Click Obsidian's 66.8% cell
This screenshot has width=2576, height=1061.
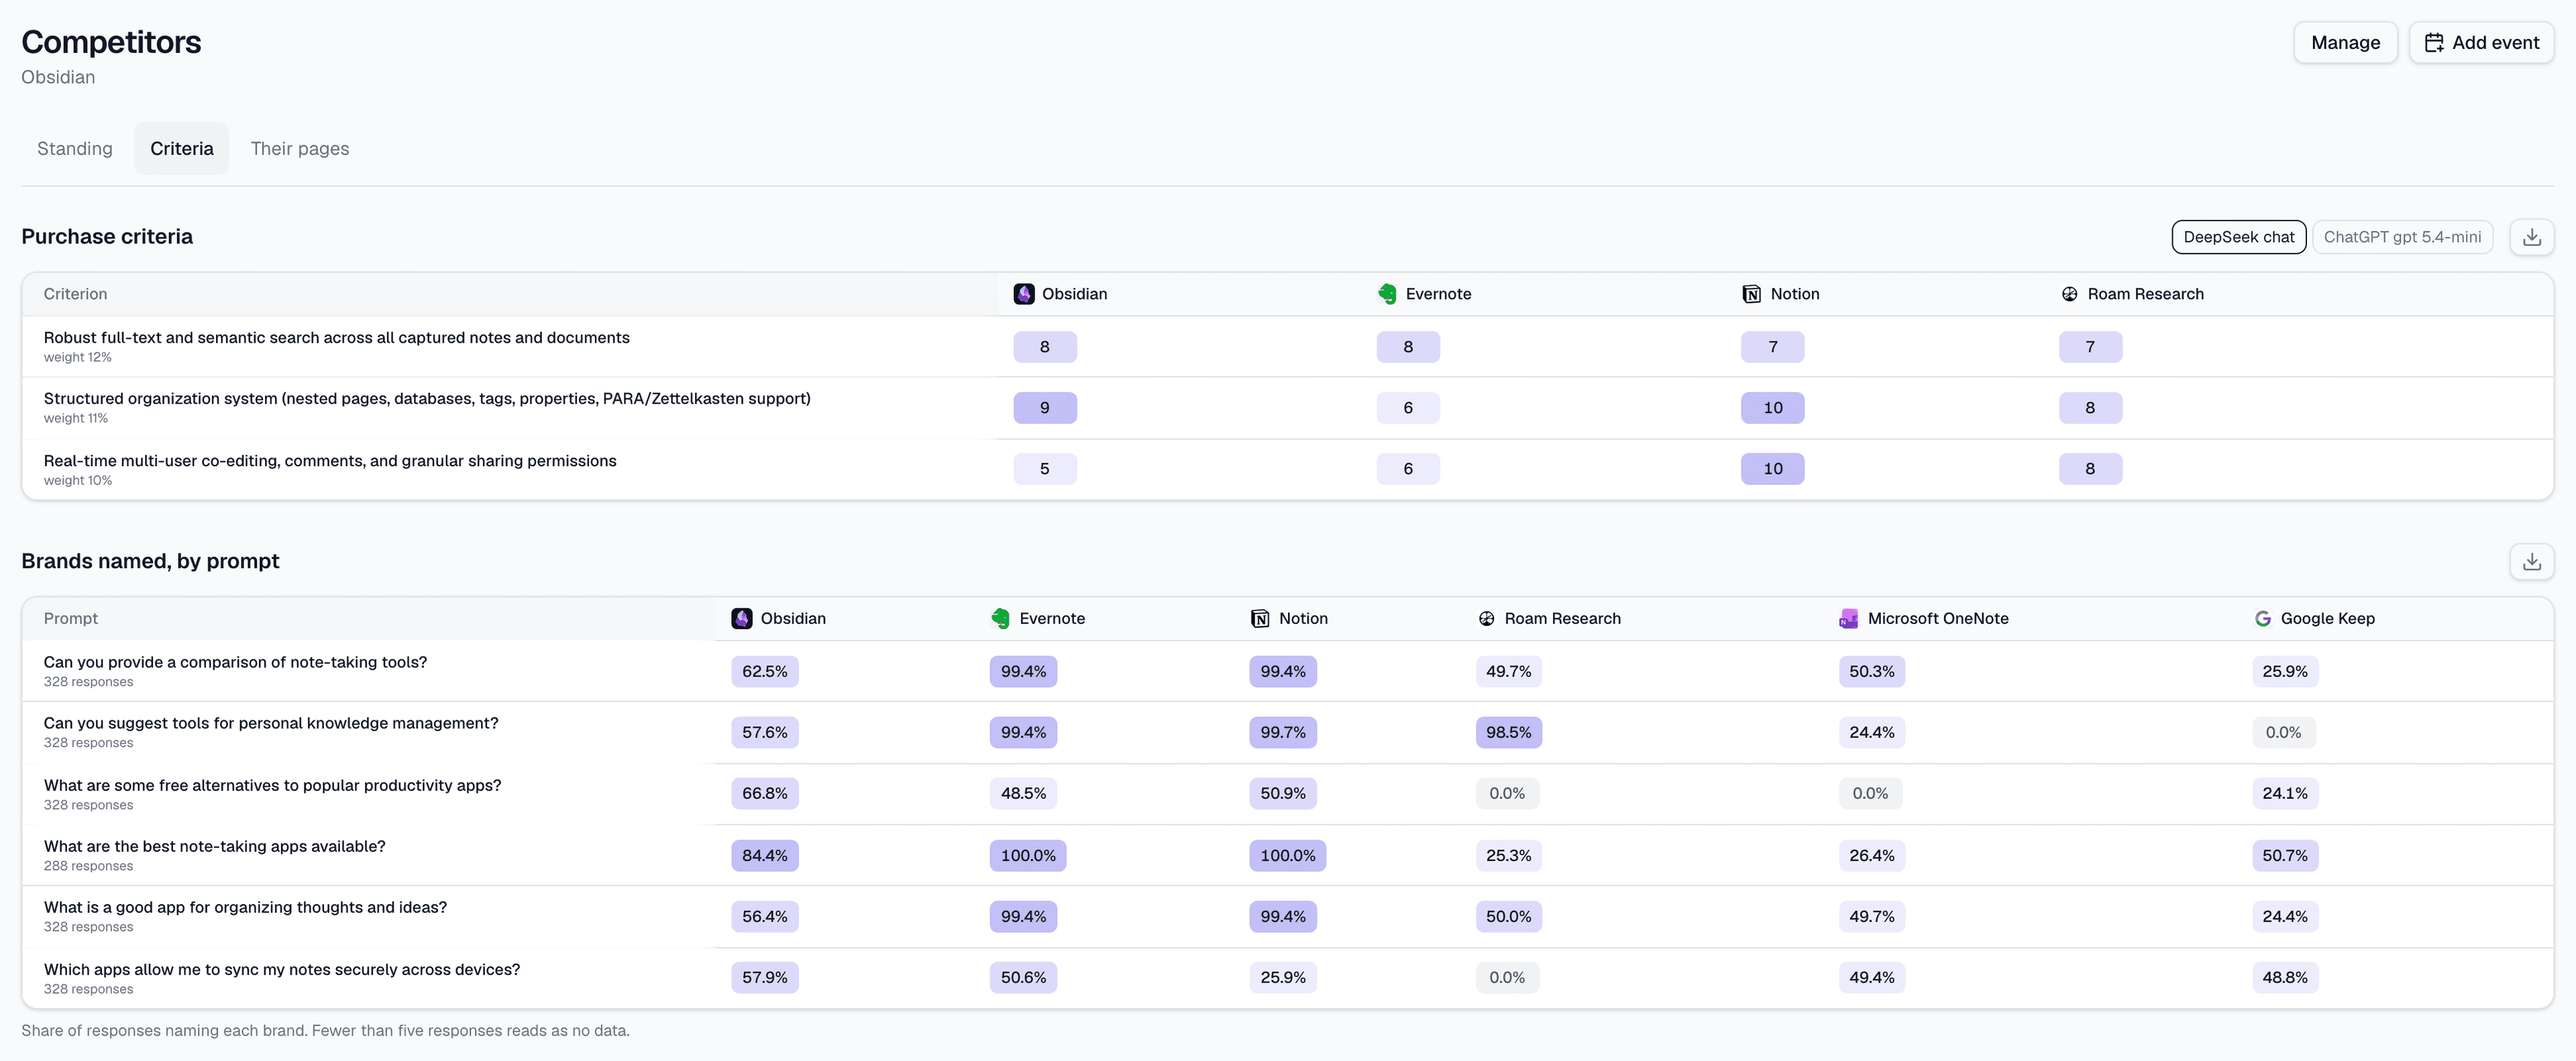click(x=764, y=793)
